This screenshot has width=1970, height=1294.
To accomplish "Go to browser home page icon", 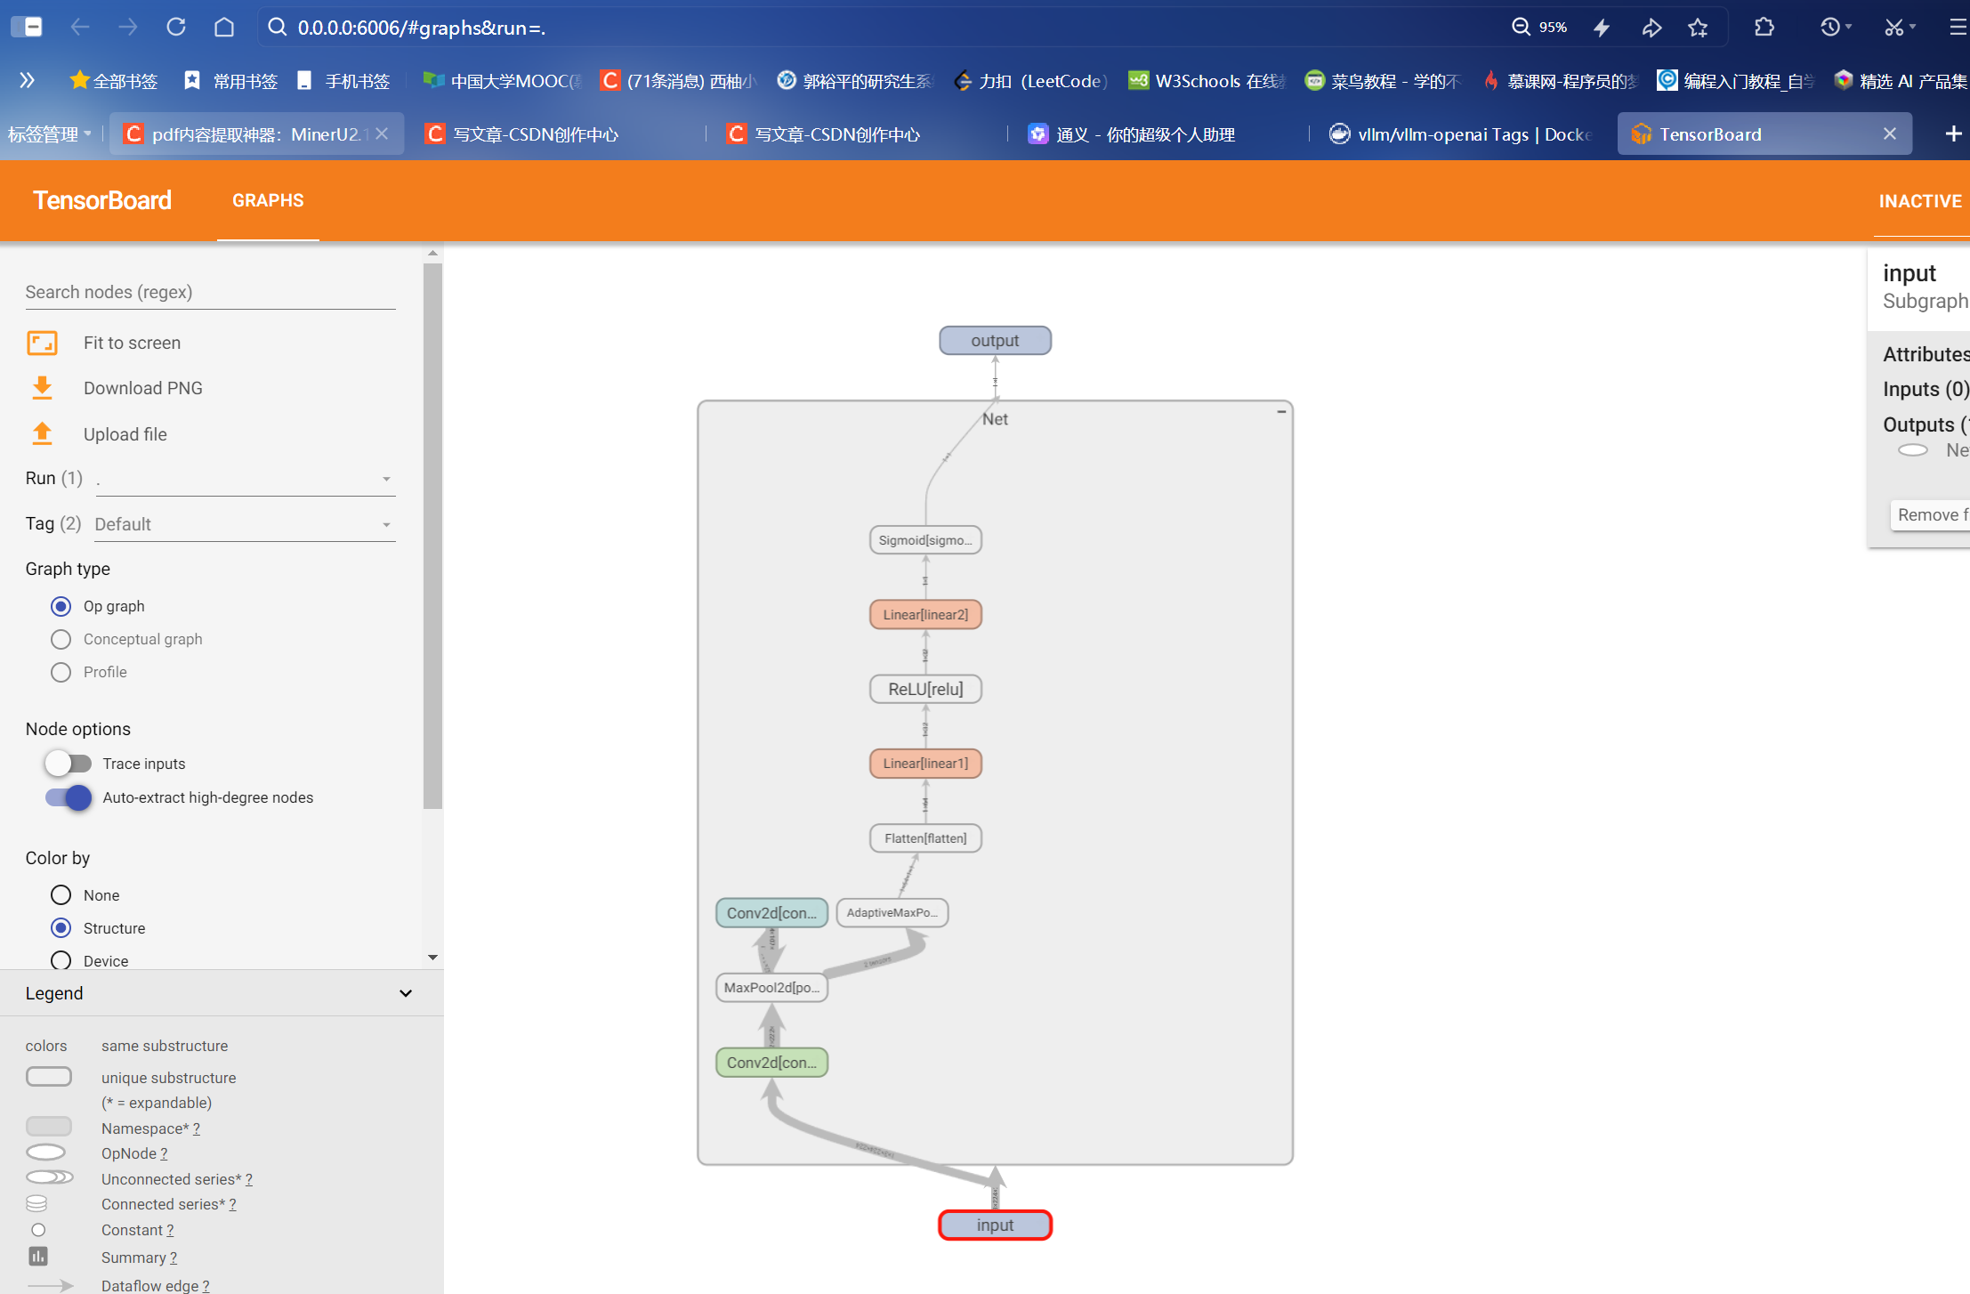I will pos(224,28).
